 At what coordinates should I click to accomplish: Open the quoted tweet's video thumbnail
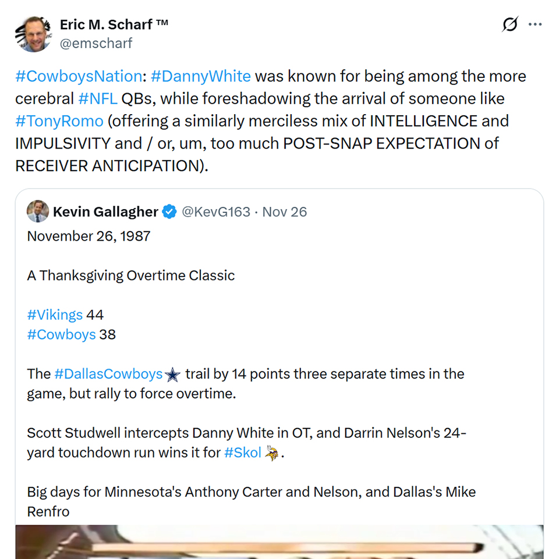tap(279, 542)
